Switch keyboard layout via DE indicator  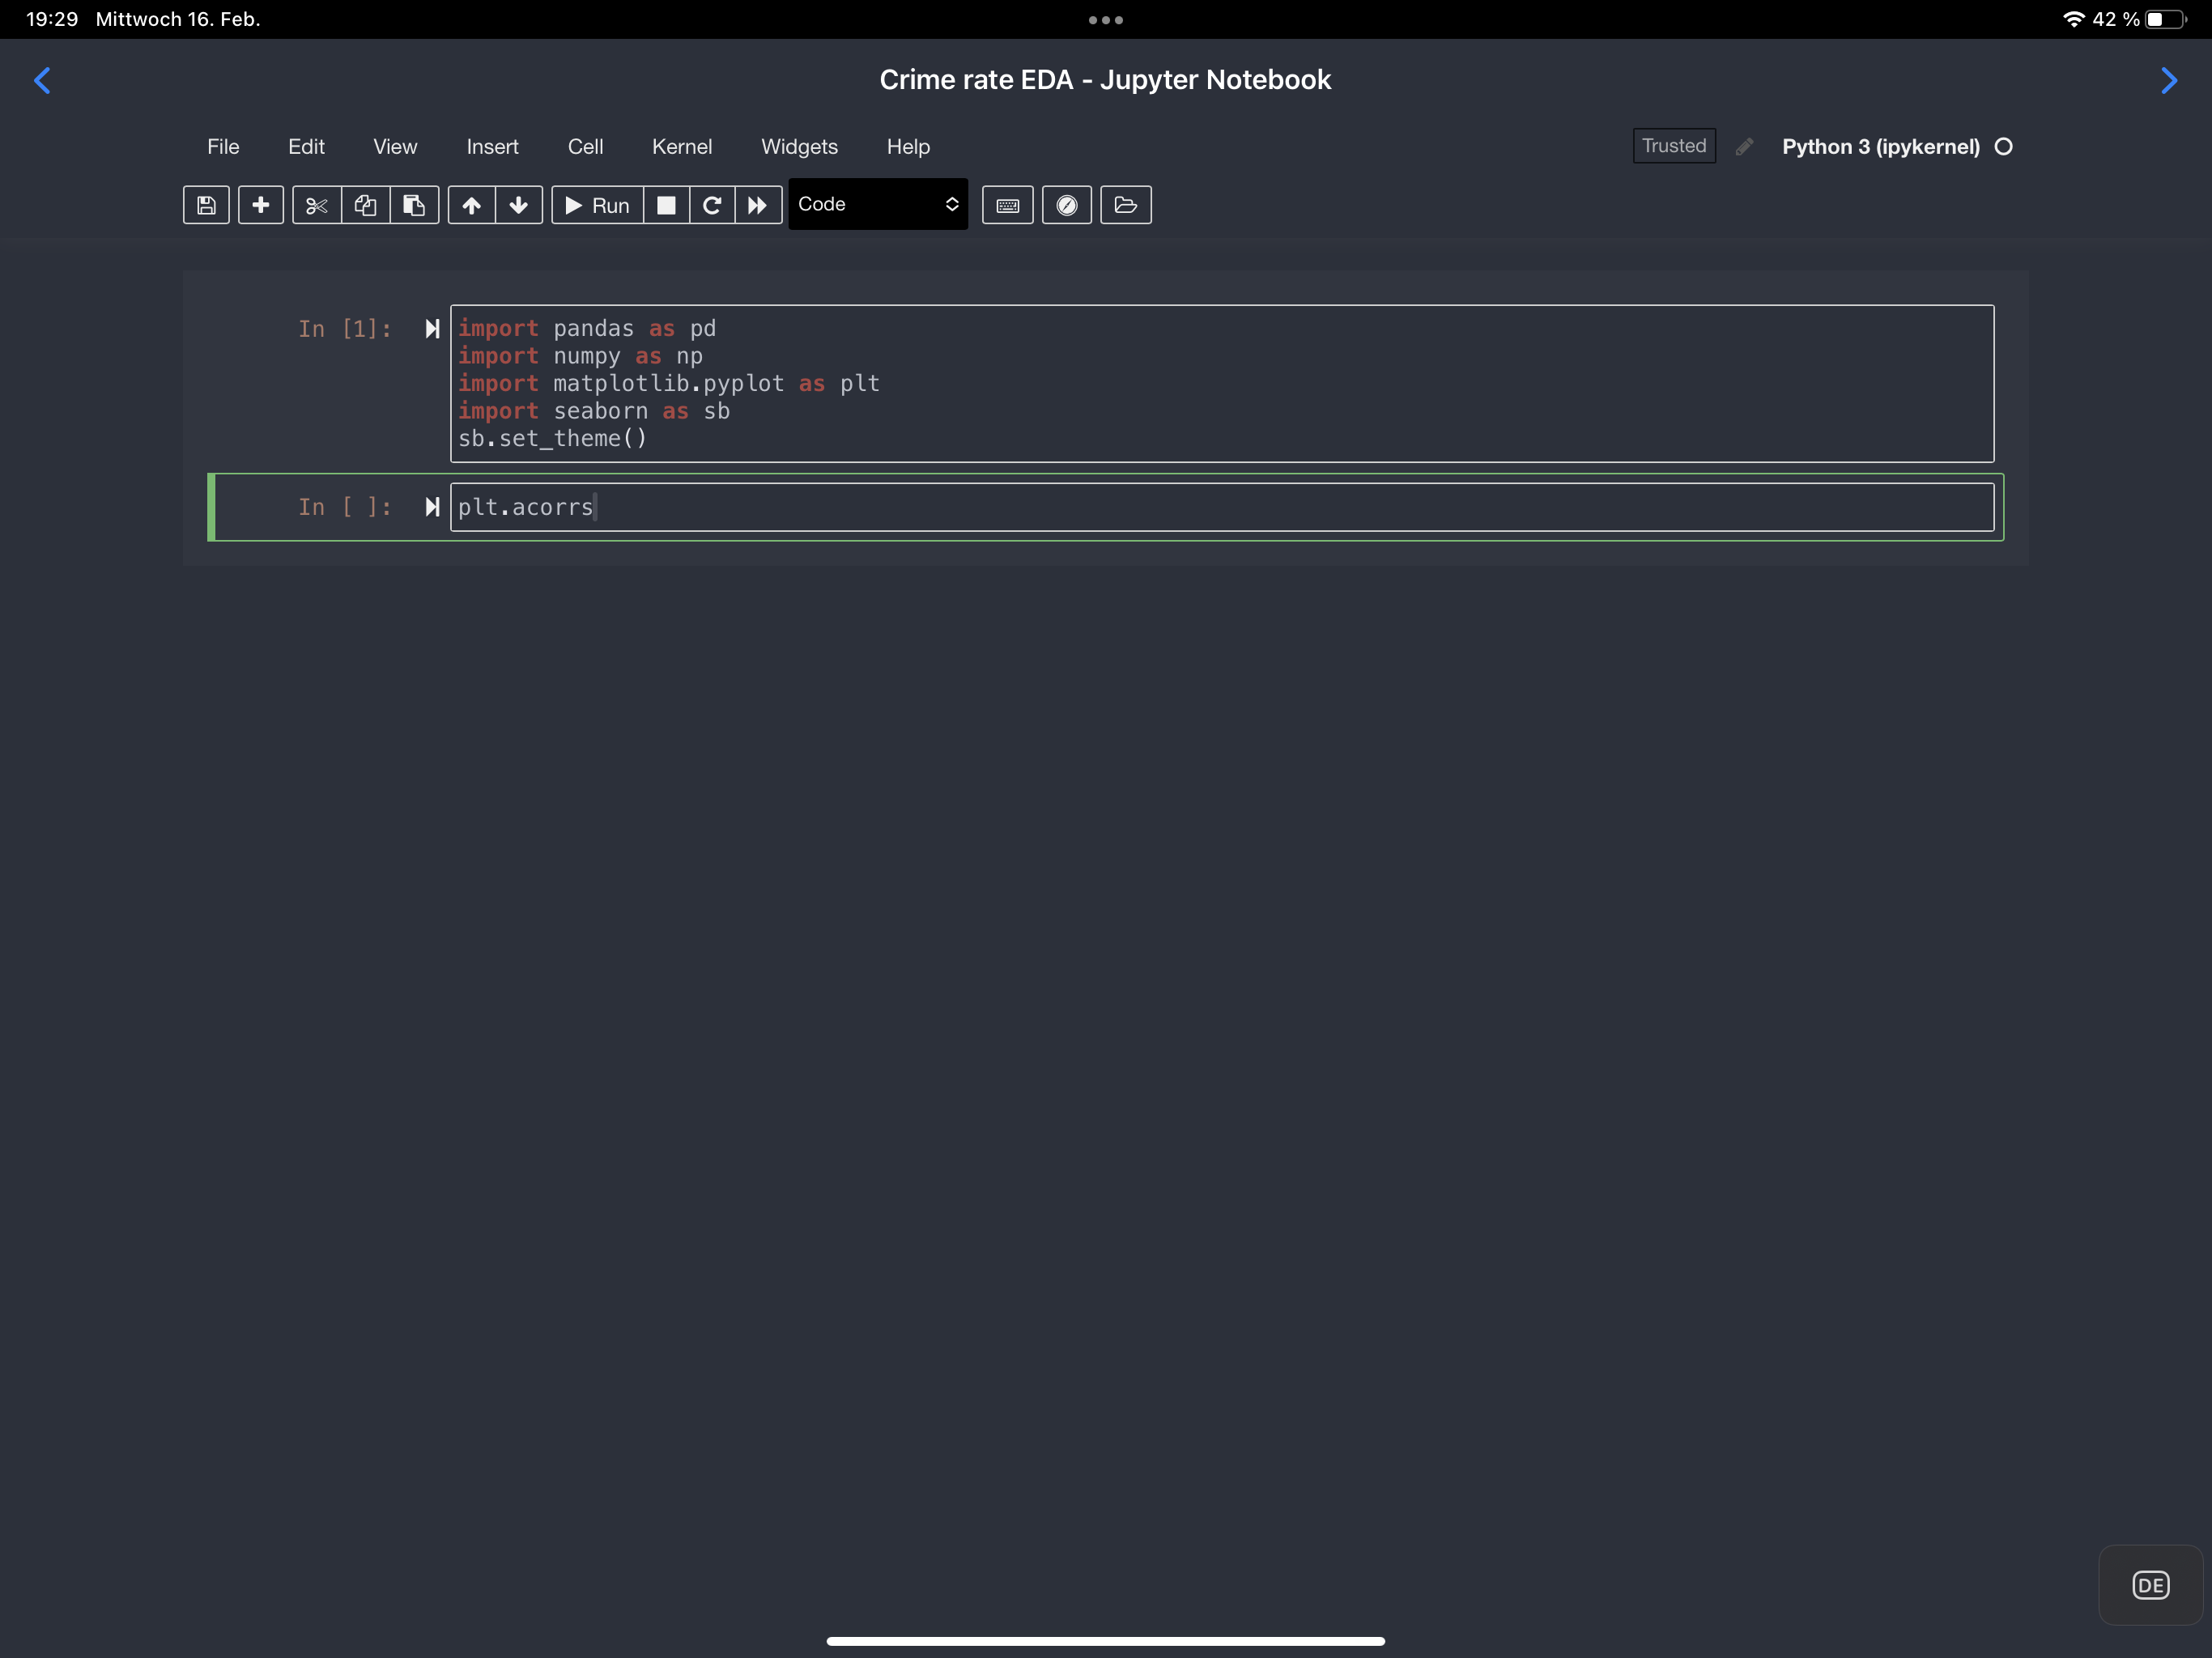click(2151, 1585)
